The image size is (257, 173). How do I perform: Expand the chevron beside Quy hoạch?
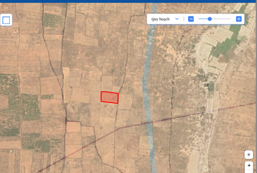177,19
